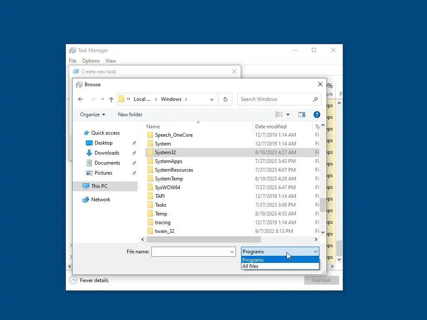Choose Programs in file type list

pos(280,260)
